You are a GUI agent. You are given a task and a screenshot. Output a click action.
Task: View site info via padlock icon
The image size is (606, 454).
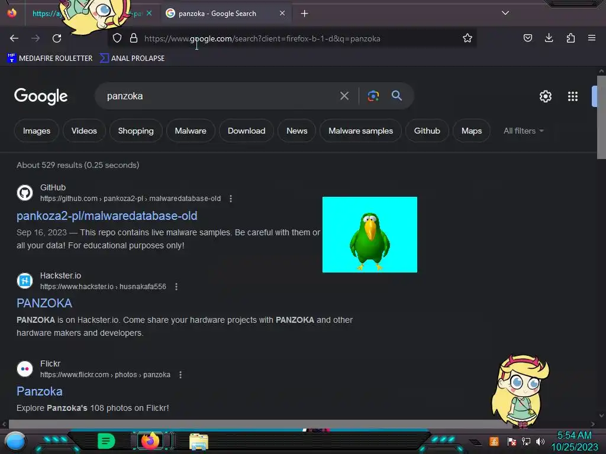tap(134, 38)
